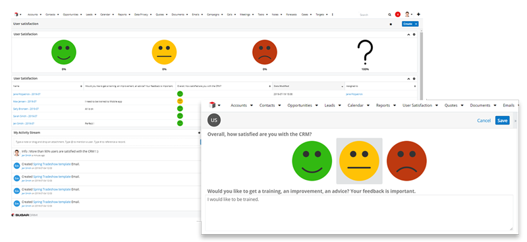The width and height of the screenshot is (527, 242).
Task: Open the dropdown arrow beside the dashboard cube logo
Action: pyautogui.click(x=20, y=15)
